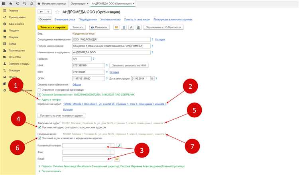
Task: Click help question mark beside Префикс field
Action: (93, 59)
